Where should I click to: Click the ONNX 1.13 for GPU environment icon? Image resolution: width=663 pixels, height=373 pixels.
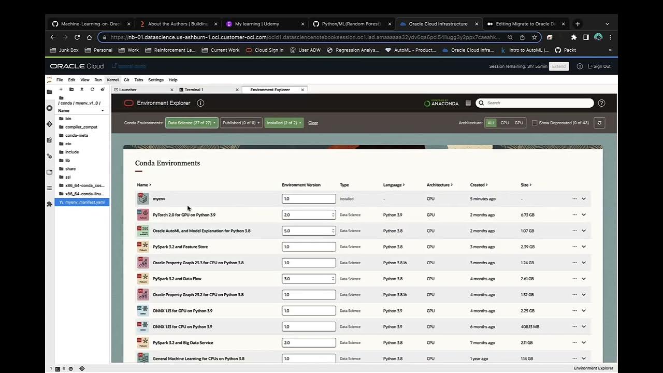142,311
